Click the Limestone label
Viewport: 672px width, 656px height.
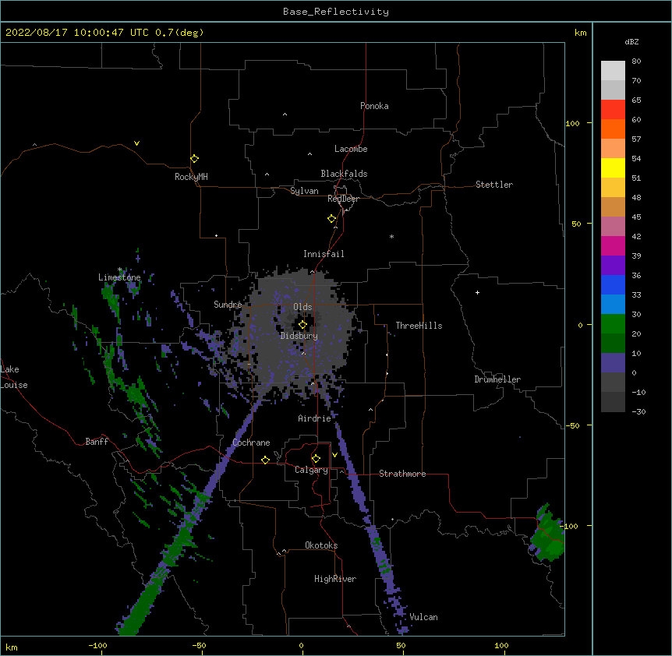point(119,277)
